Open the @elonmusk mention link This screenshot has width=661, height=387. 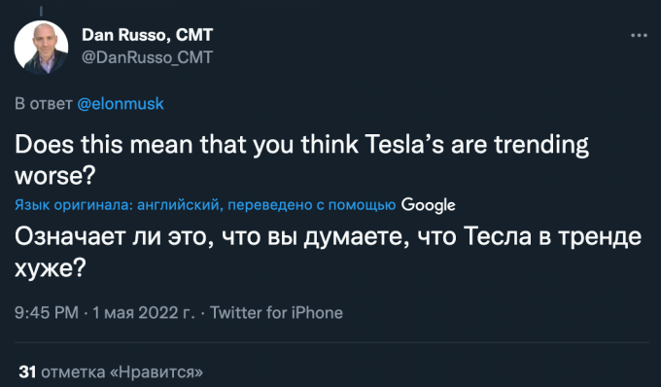[x=121, y=104]
